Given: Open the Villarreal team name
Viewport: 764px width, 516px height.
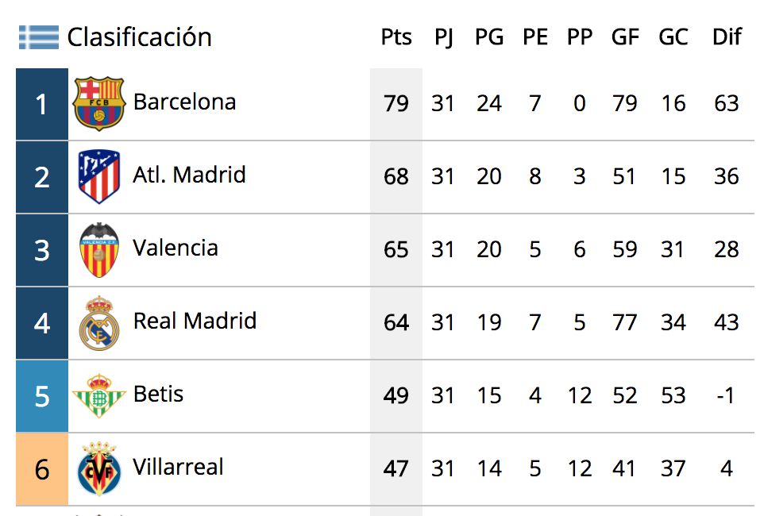Looking at the screenshot, I should [x=179, y=468].
